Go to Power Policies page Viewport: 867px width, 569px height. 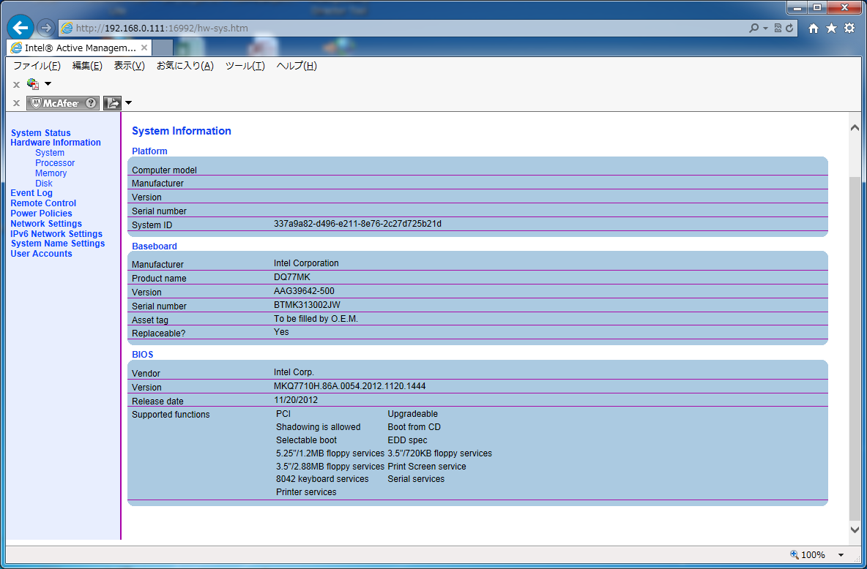(x=41, y=214)
